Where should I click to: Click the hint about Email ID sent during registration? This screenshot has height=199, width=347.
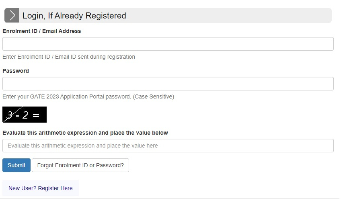tap(69, 57)
